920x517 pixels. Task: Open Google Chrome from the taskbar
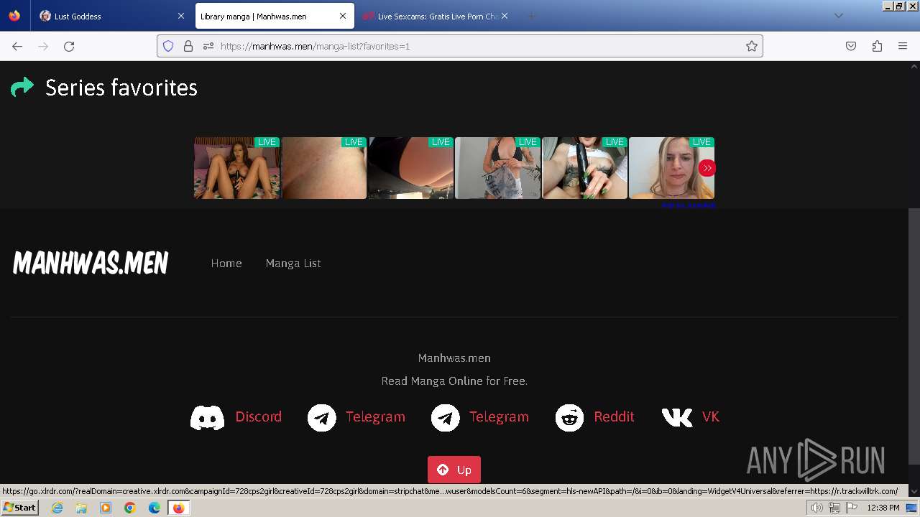(x=130, y=508)
